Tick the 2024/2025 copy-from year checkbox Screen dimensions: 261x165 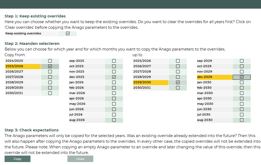50,61
